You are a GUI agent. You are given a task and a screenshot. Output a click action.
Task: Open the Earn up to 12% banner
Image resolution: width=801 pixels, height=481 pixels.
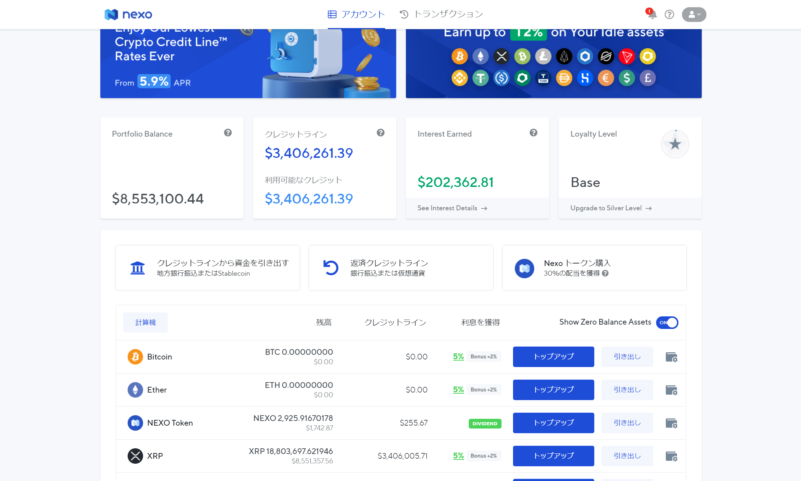click(x=554, y=64)
